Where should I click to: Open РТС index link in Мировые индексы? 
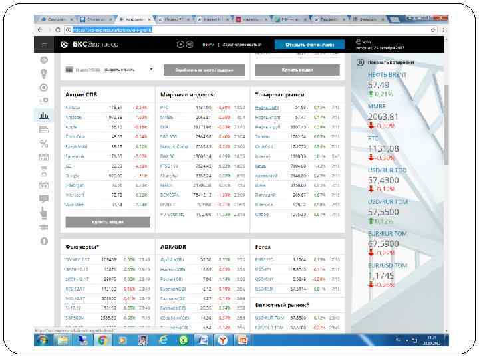point(164,108)
